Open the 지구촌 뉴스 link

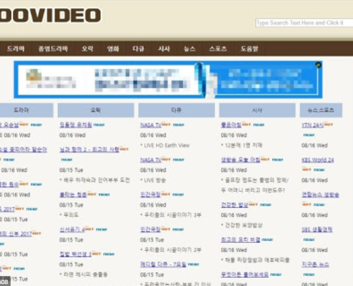point(315,264)
